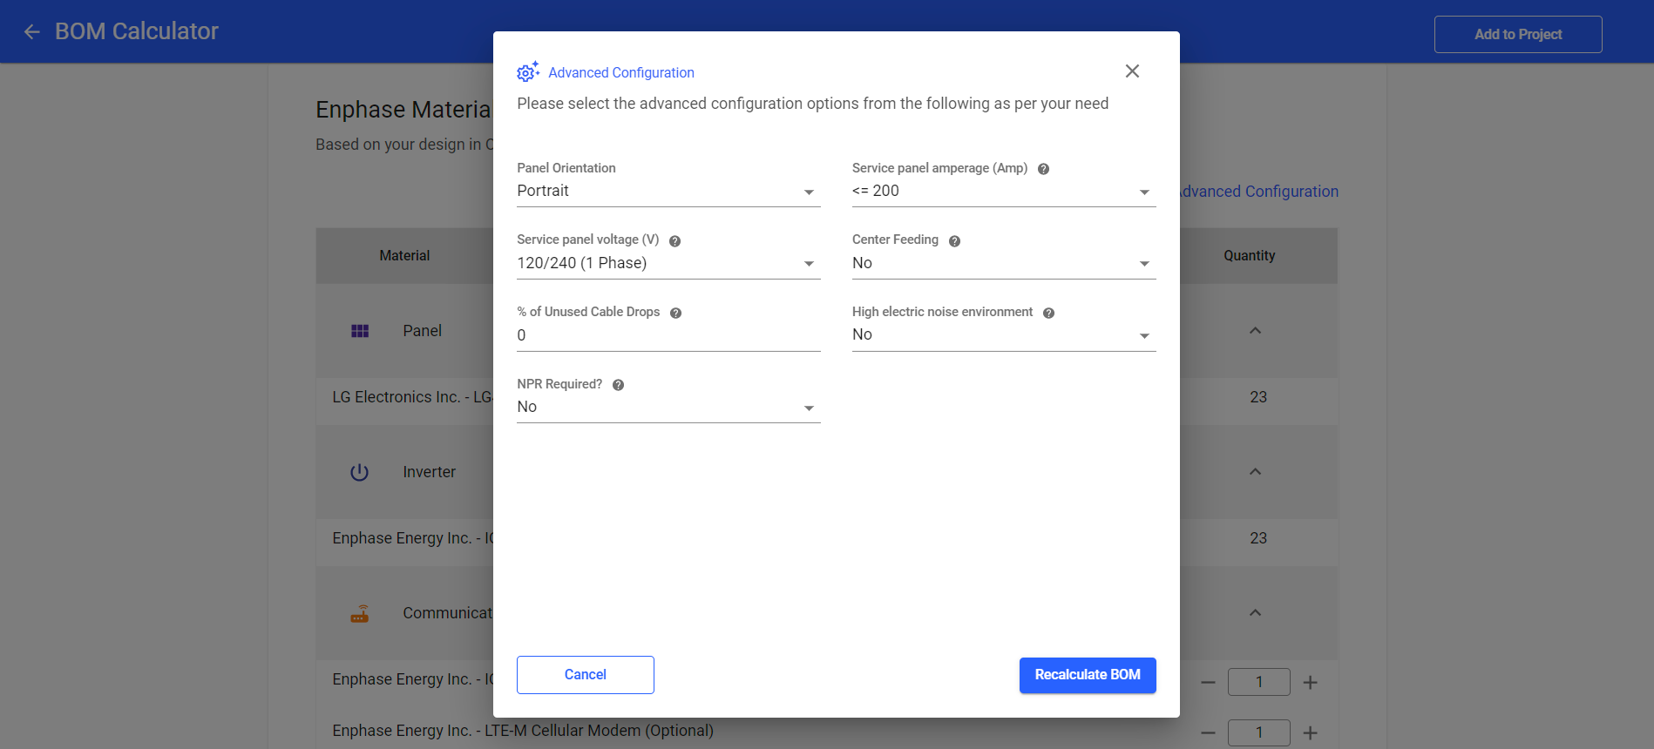Screen dimensions: 1654x749
Task: Close the Advanced Configuration dialog
Action: [1132, 71]
